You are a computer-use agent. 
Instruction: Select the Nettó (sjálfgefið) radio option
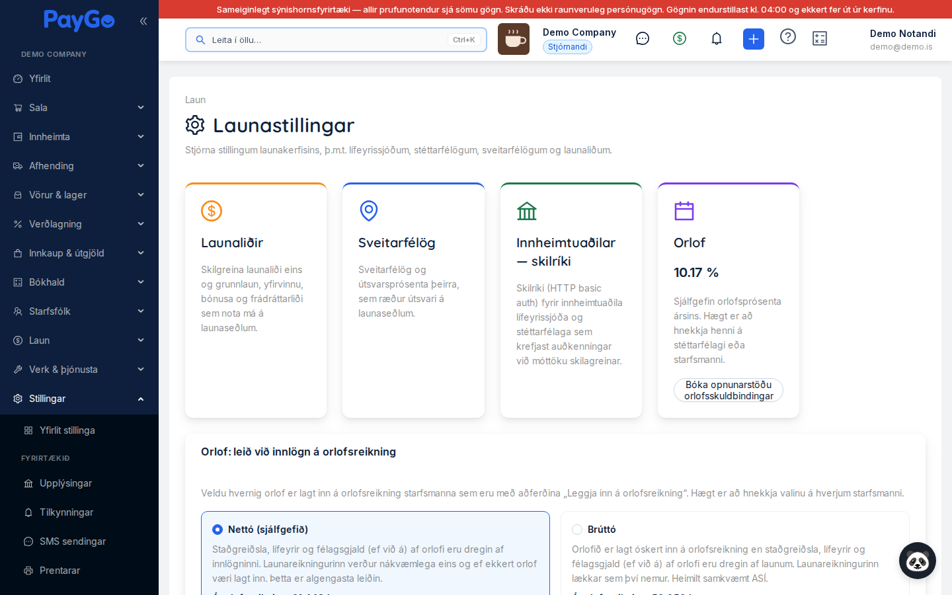218,530
